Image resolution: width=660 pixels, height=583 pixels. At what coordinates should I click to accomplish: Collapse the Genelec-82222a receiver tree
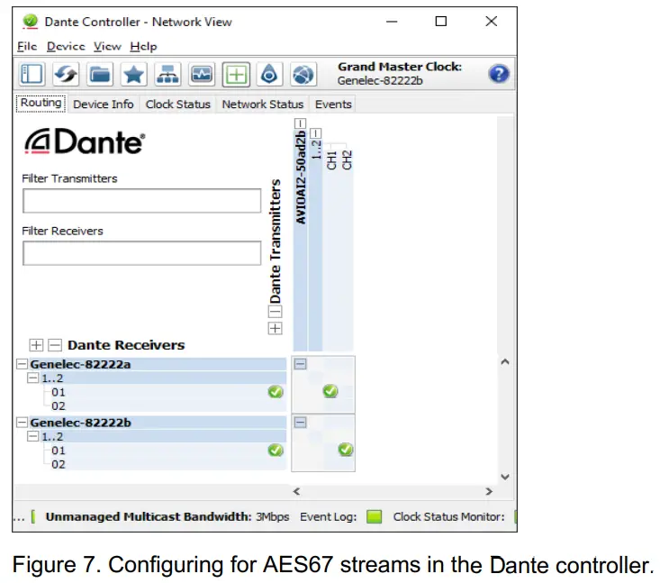pyautogui.click(x=22, y=364)
